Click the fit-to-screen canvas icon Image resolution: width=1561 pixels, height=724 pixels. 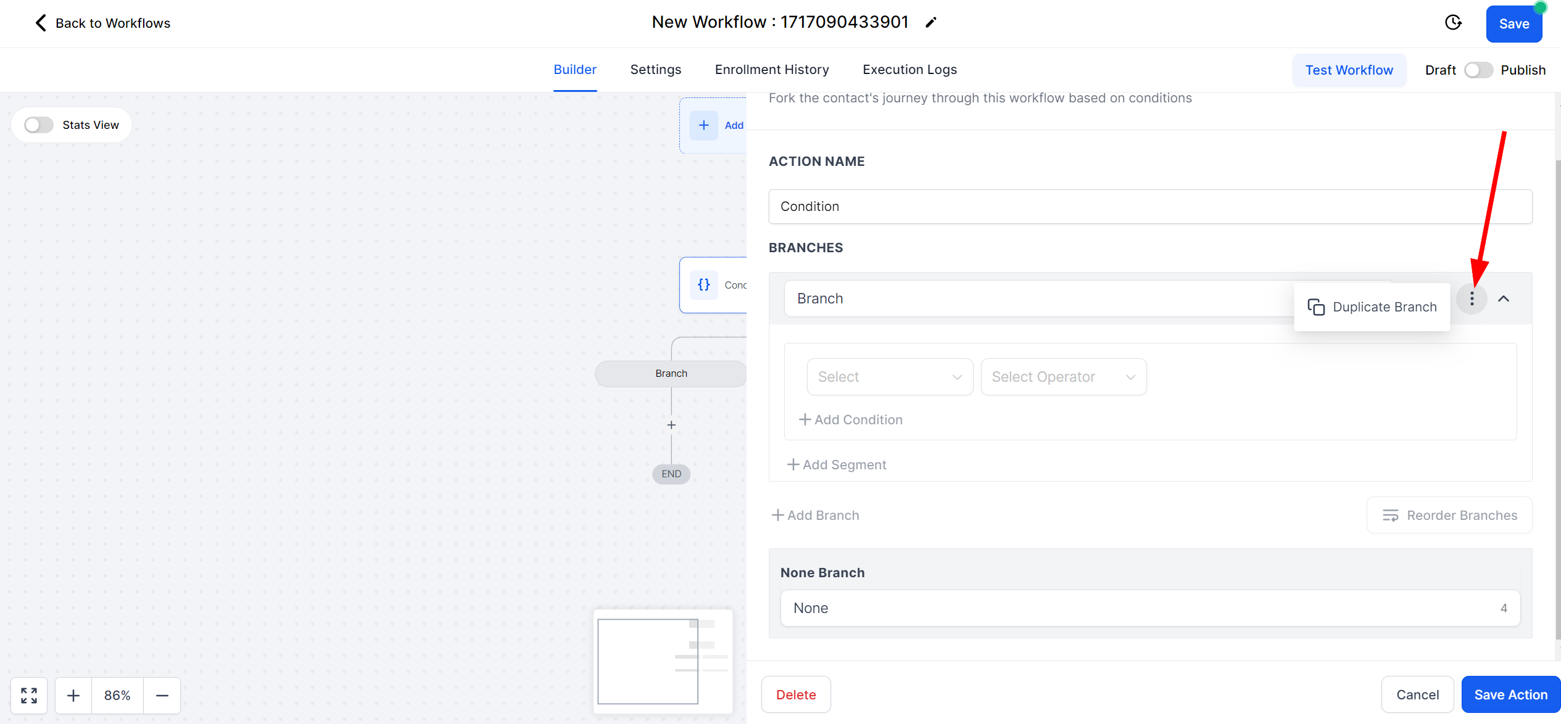point(29,696)
